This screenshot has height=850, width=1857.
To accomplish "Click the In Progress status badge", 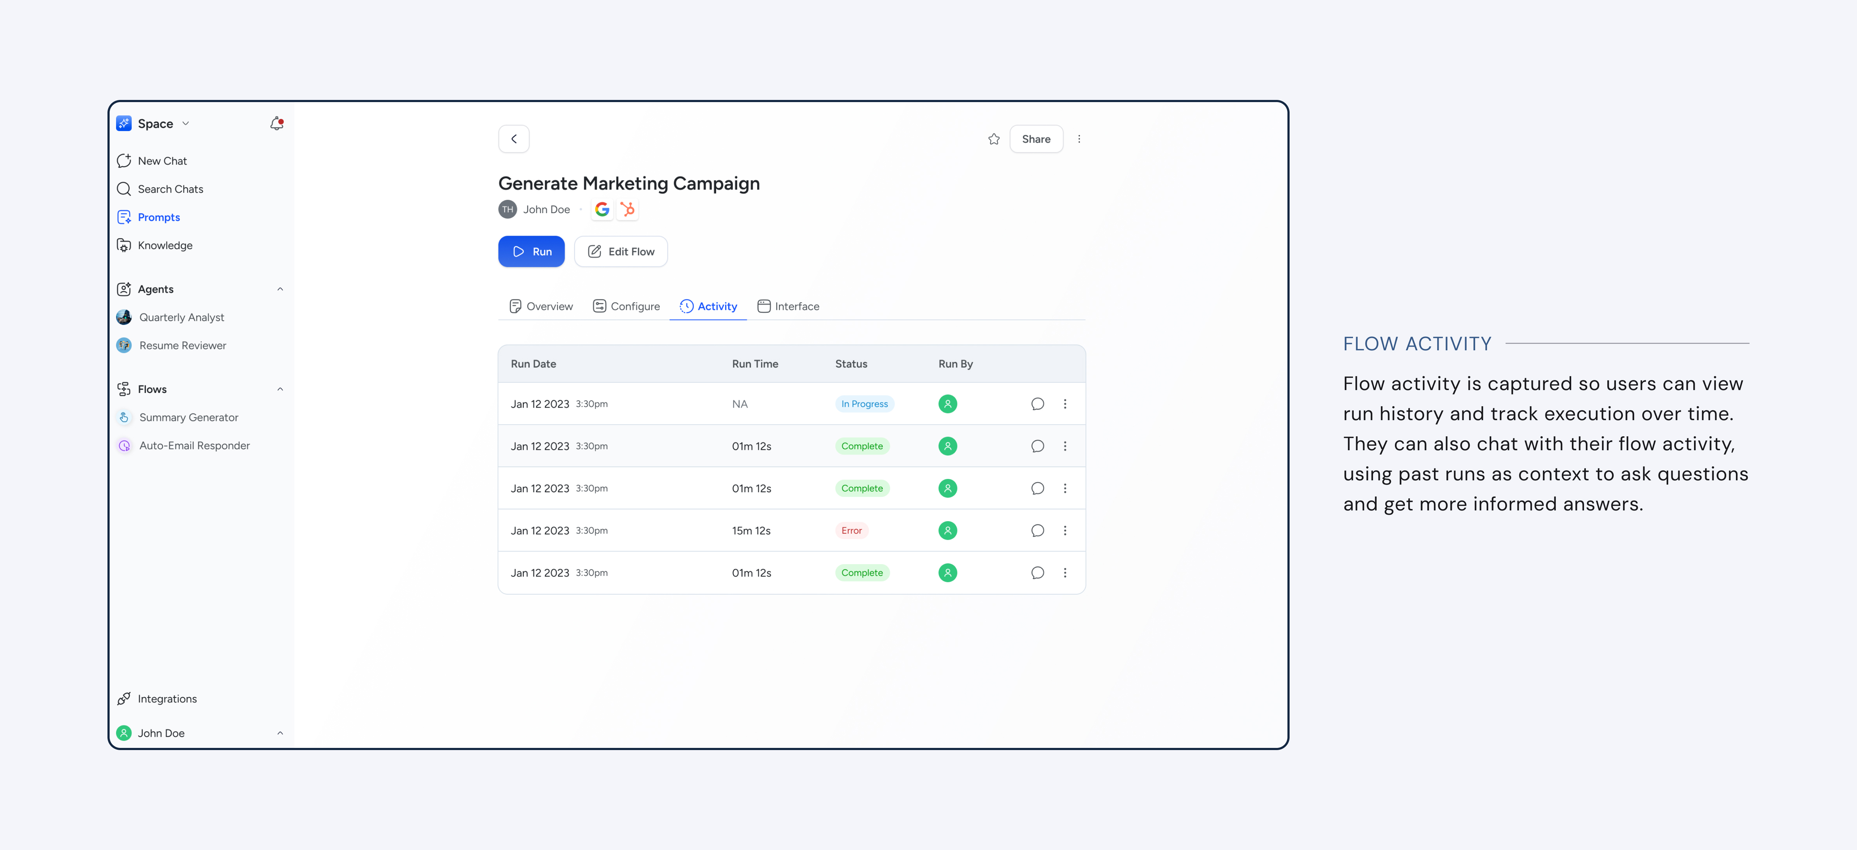I will tap(864, 404).
